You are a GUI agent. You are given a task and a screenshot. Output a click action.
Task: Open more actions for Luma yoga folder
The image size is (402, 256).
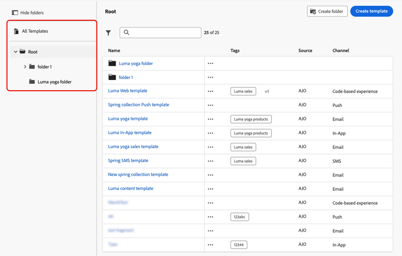coord(211,63)
